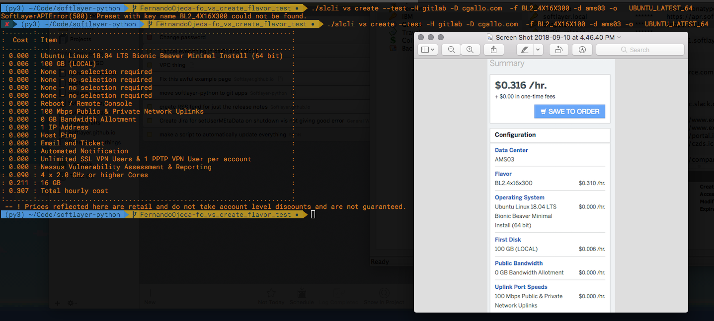Click the SoftLayerAPIError(500) error line
Image resolution: width=714 pixels, height=321 pixels.
pyautogui.click(x=154, y=16)
